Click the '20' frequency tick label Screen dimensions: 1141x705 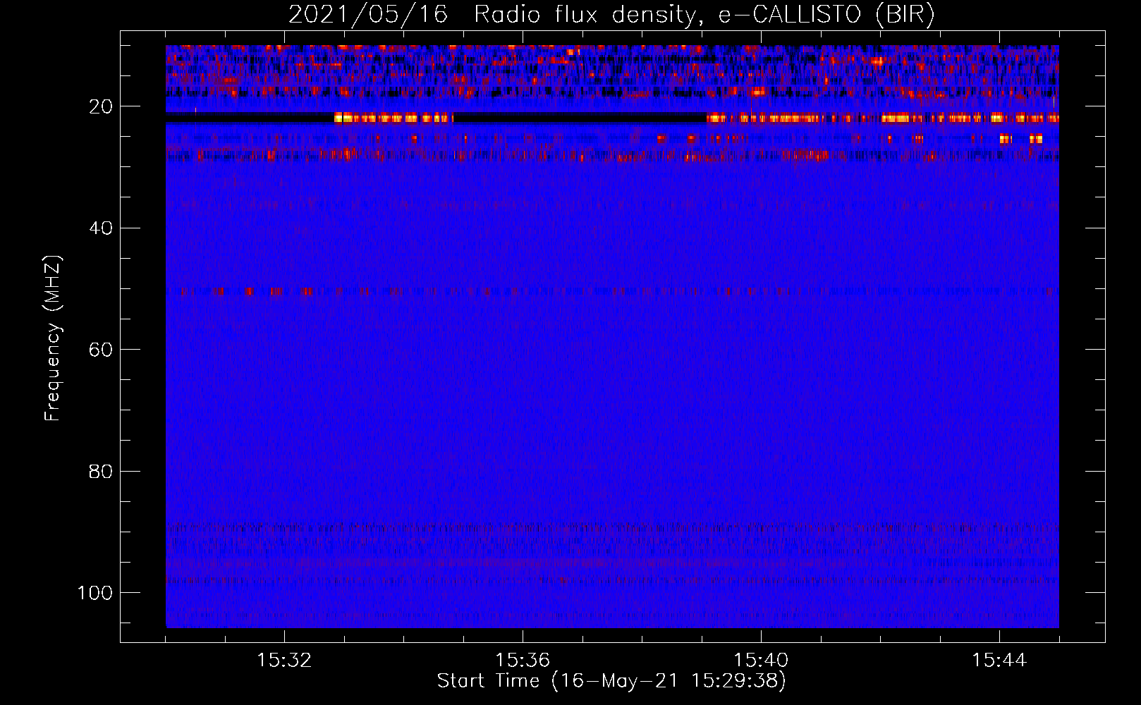point(101,106)
